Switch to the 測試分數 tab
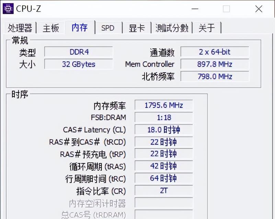Screen dimensions: 275x219 coord(172,28)
